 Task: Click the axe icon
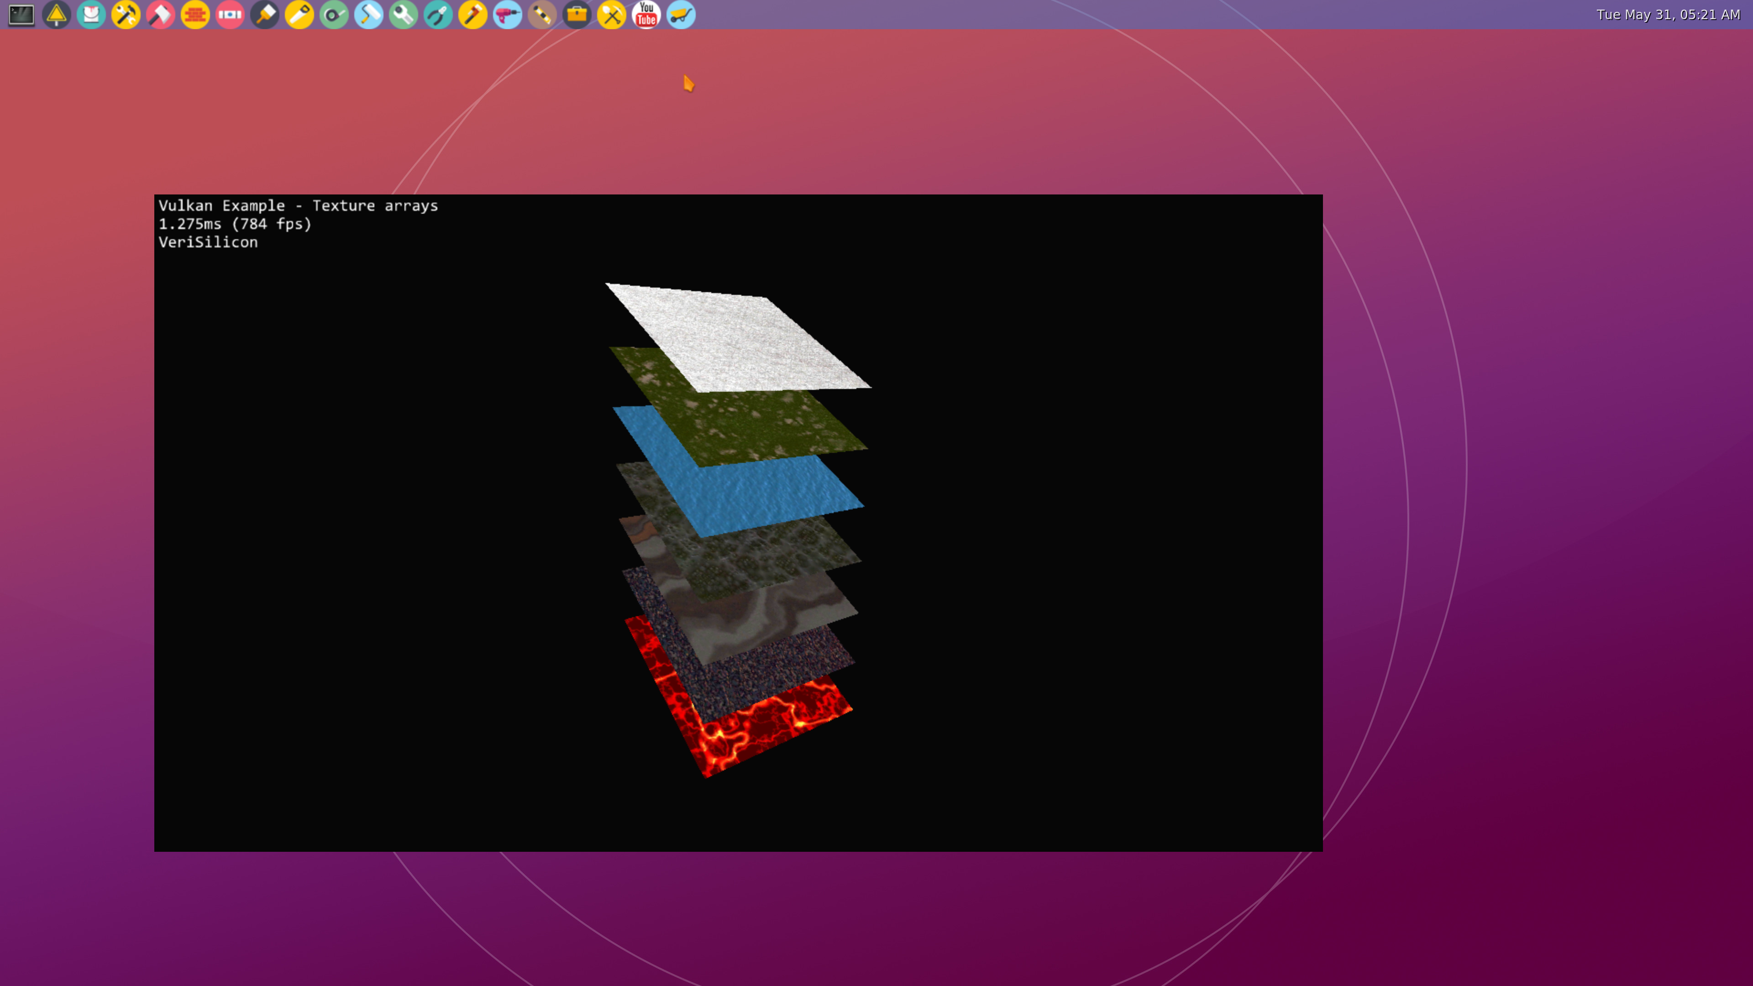(161, 14)
